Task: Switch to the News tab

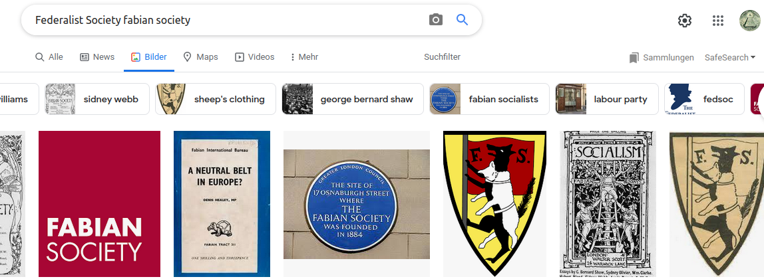Action: (x=97, y=57)
